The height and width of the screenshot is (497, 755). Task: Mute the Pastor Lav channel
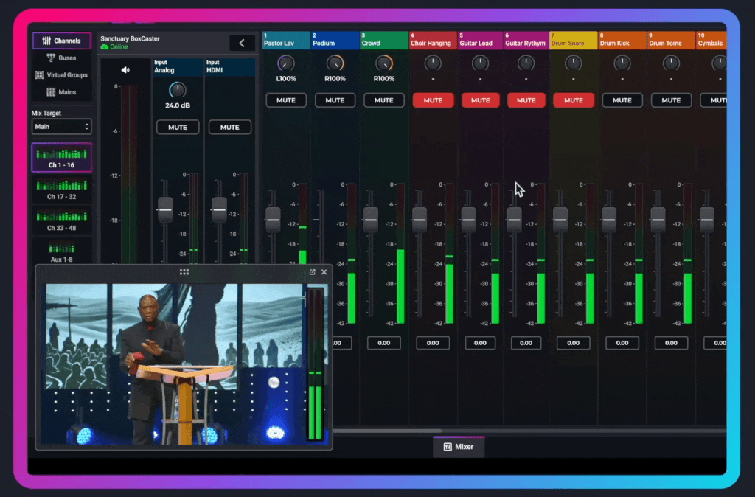click(x=286, y=100)
